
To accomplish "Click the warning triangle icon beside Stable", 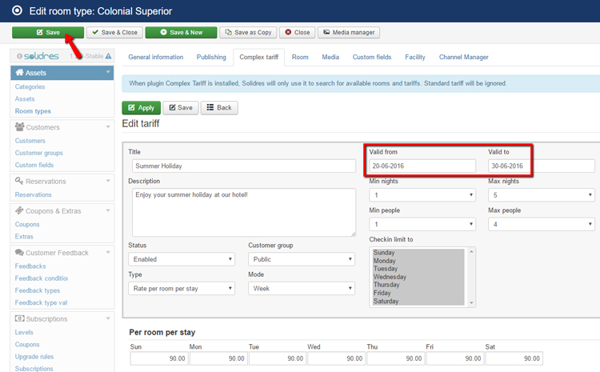I will point(108,56).
